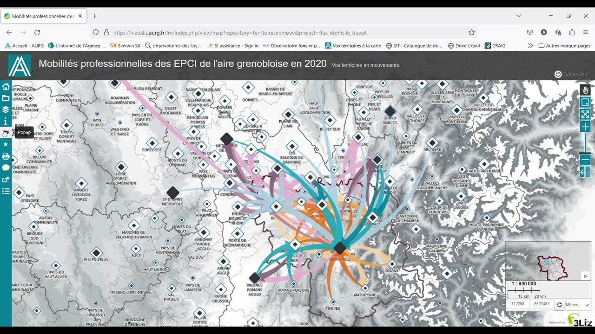Select the hand pan tool
The image size is (595, 334).
pos(585,90)
